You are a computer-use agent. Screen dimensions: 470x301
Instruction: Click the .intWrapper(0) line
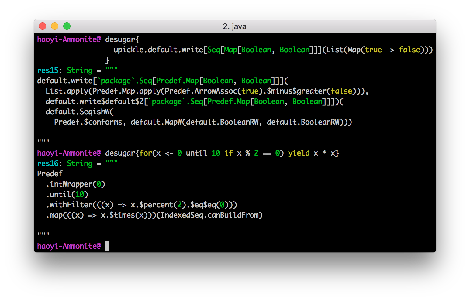click(x=75, y=184)
